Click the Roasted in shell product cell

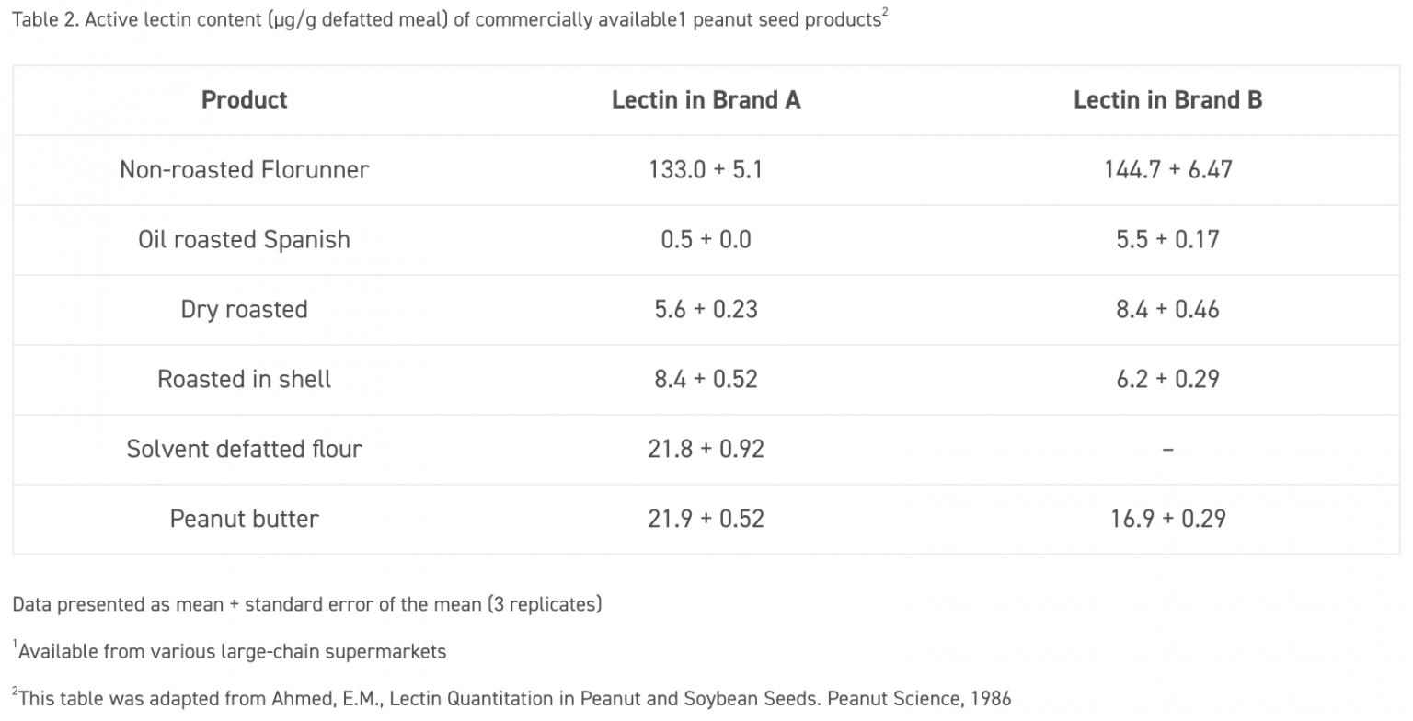[244, 380]
